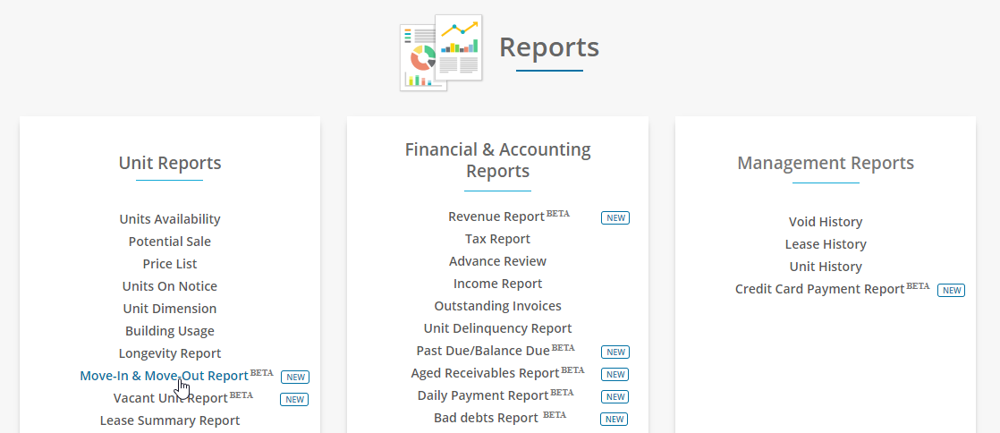
Task: Click NEW badge beside Move-In & Move-Out Report
Action: 295,377
